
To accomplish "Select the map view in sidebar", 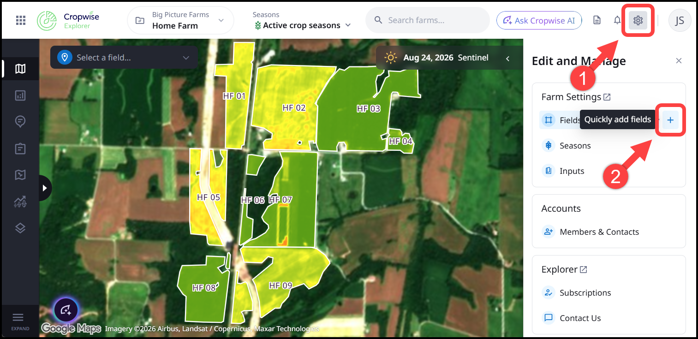I will 20,69.
